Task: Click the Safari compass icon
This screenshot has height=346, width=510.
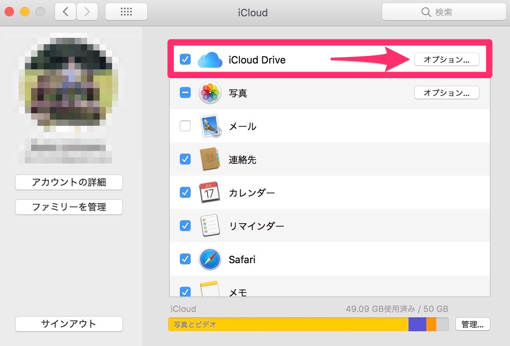Action: point(210,259)
